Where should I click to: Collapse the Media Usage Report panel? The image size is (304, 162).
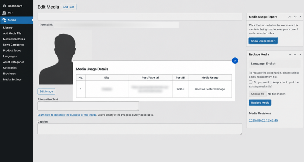[x=301, y=17]
